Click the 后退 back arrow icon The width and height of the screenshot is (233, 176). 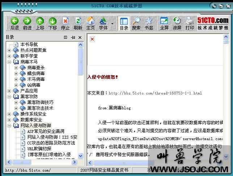[14, 21]
